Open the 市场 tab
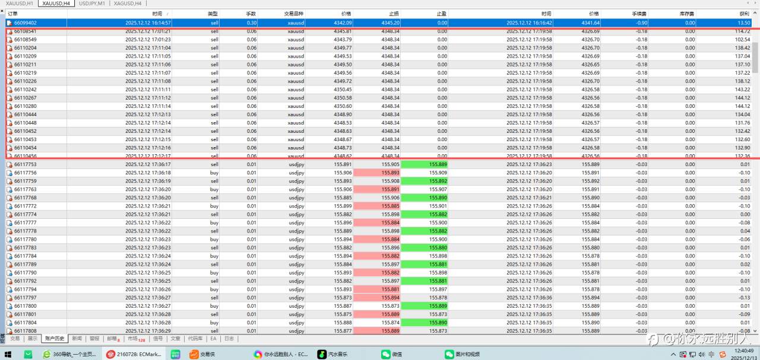Screen dimensions: 760x360 [x=137, y=339]
